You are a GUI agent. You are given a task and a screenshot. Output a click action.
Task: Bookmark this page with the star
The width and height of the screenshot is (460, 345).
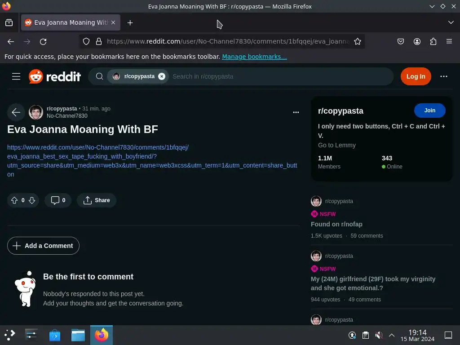tap(357, 42)
